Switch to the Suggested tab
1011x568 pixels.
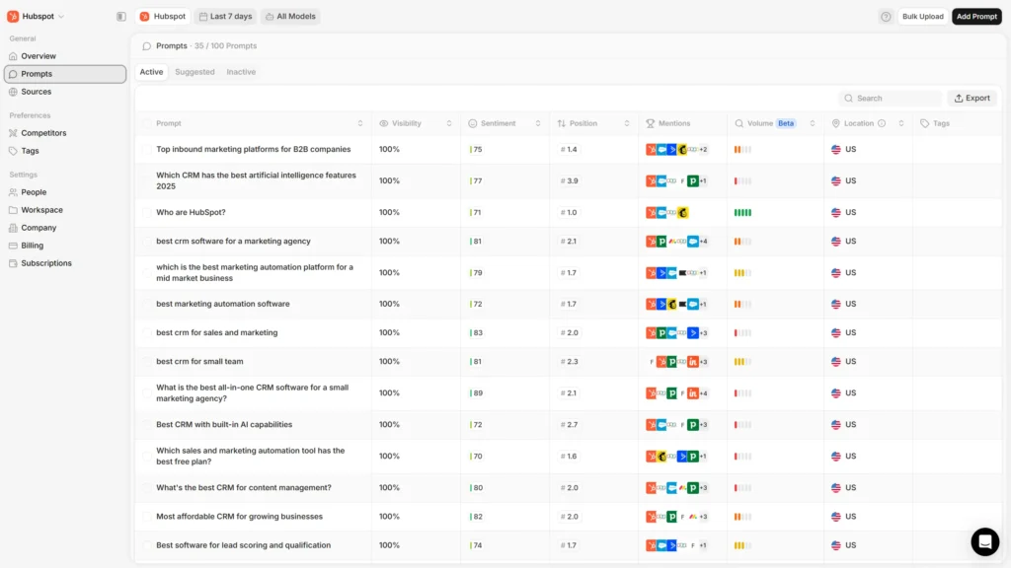(194, 71)
